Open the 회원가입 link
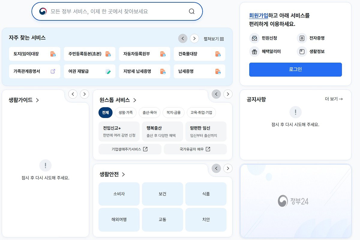The width and height of the screenshot is (360, 240). (x=259, y=16)
